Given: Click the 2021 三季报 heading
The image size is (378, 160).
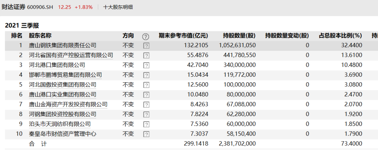Looking at the screenshot, I should click(22, 25).
